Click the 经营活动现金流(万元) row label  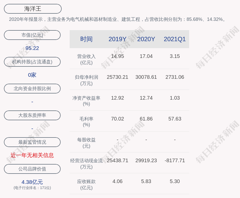pyautogui.click(x=86, y=164)
